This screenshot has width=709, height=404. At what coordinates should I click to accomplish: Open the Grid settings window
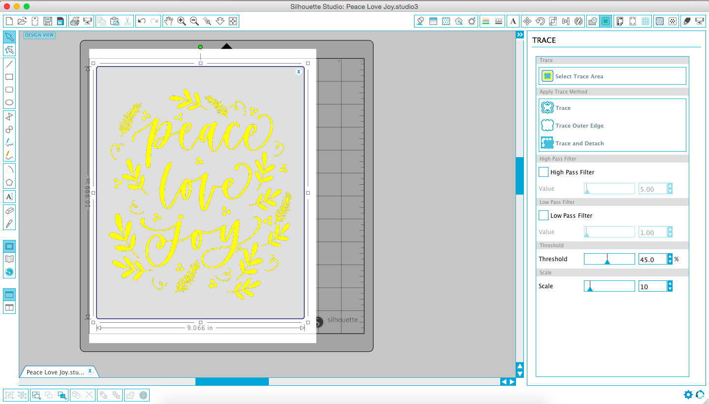[x=645, y=21]
